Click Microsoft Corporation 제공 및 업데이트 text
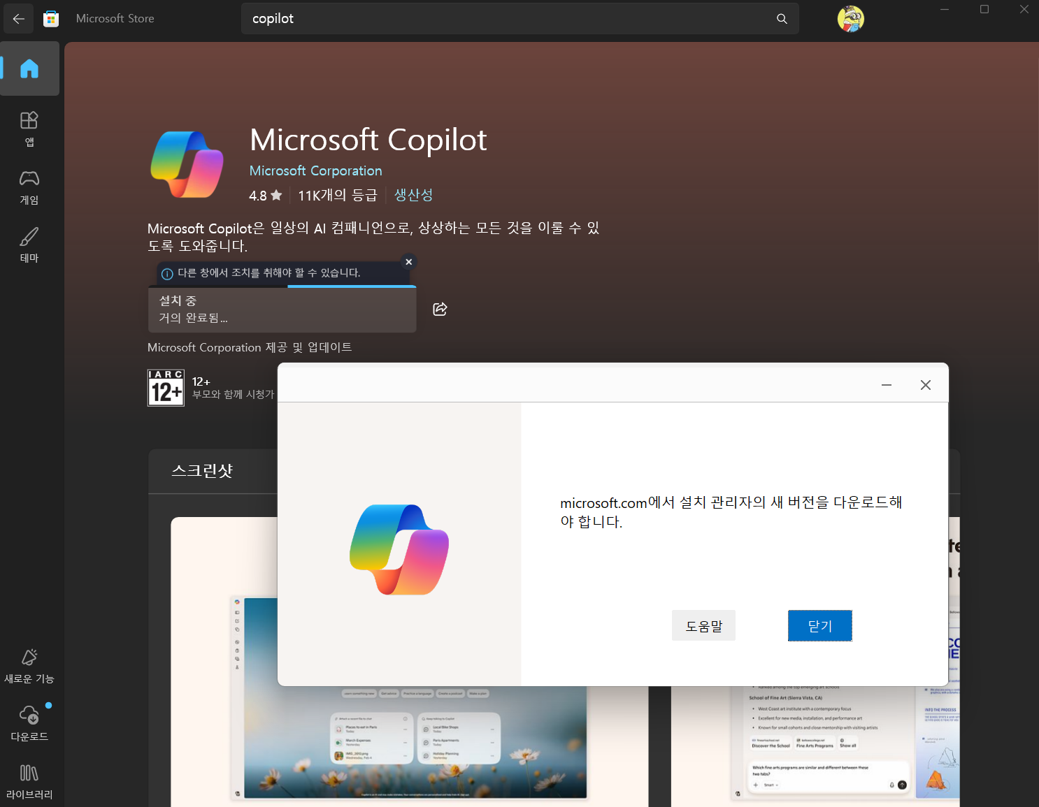 point(250,347)
